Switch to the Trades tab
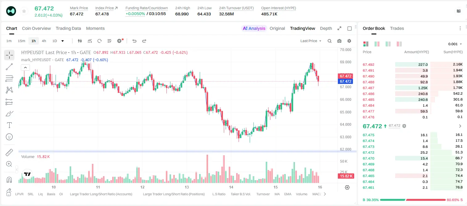Screen dimensions: 467x206 397,28
